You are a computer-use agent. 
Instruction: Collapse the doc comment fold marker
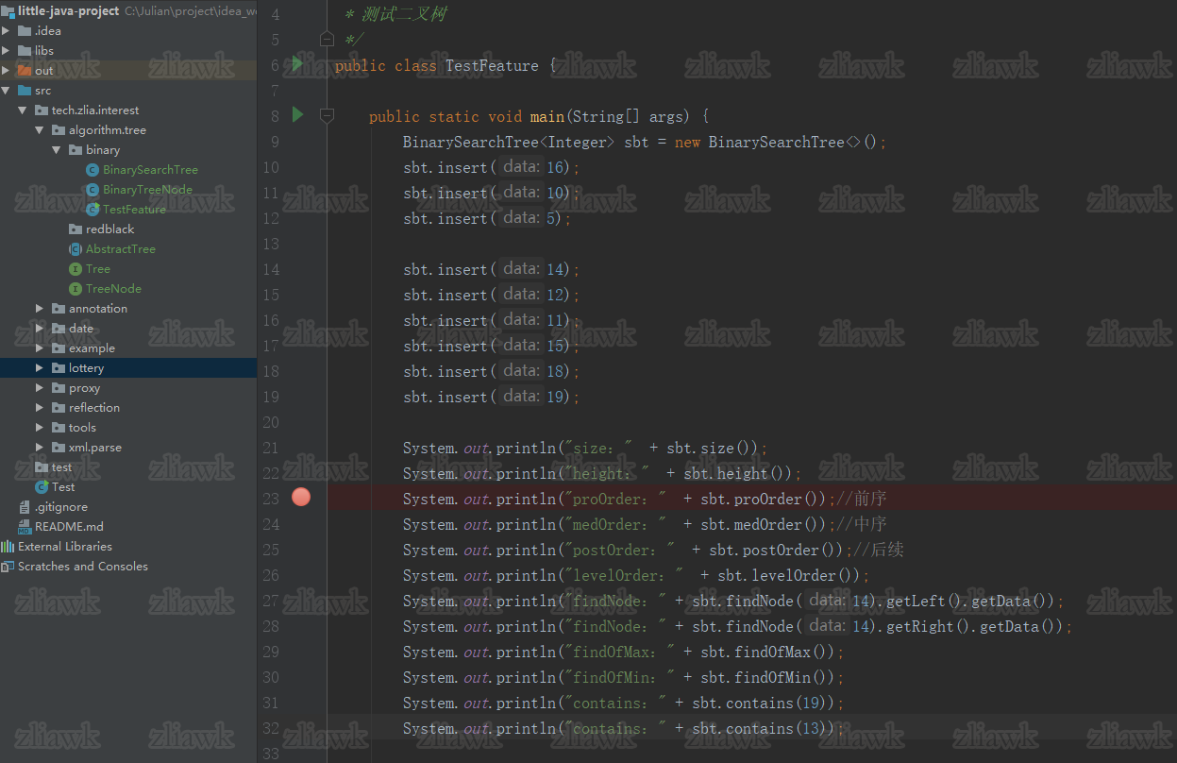[327, 40]
